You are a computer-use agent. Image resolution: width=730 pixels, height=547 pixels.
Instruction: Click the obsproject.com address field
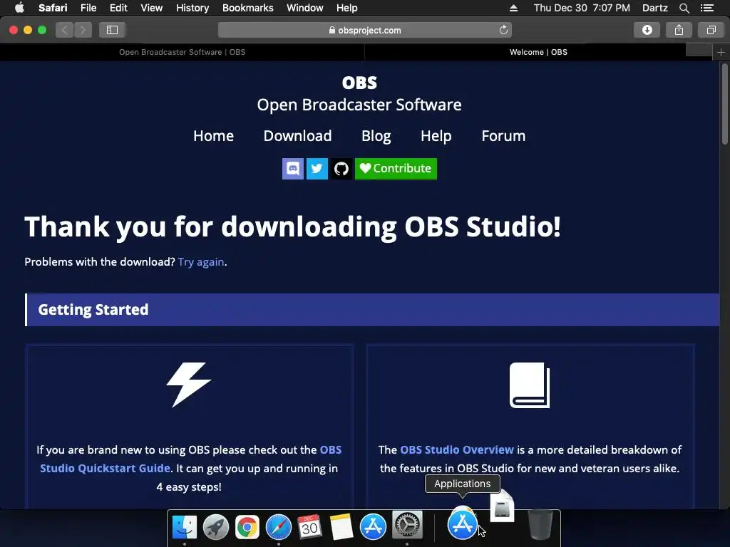click(x=365, y=30)
